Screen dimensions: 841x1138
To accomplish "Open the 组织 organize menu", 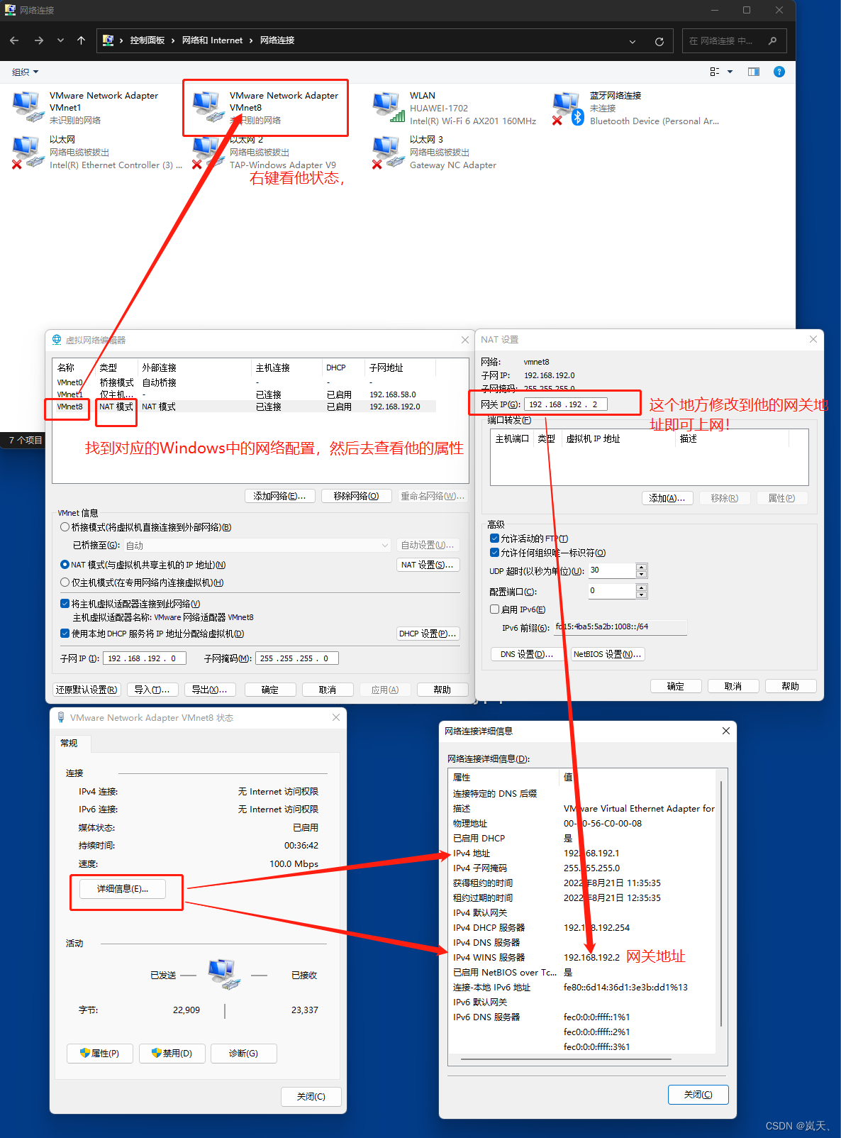I will (25, 72).
